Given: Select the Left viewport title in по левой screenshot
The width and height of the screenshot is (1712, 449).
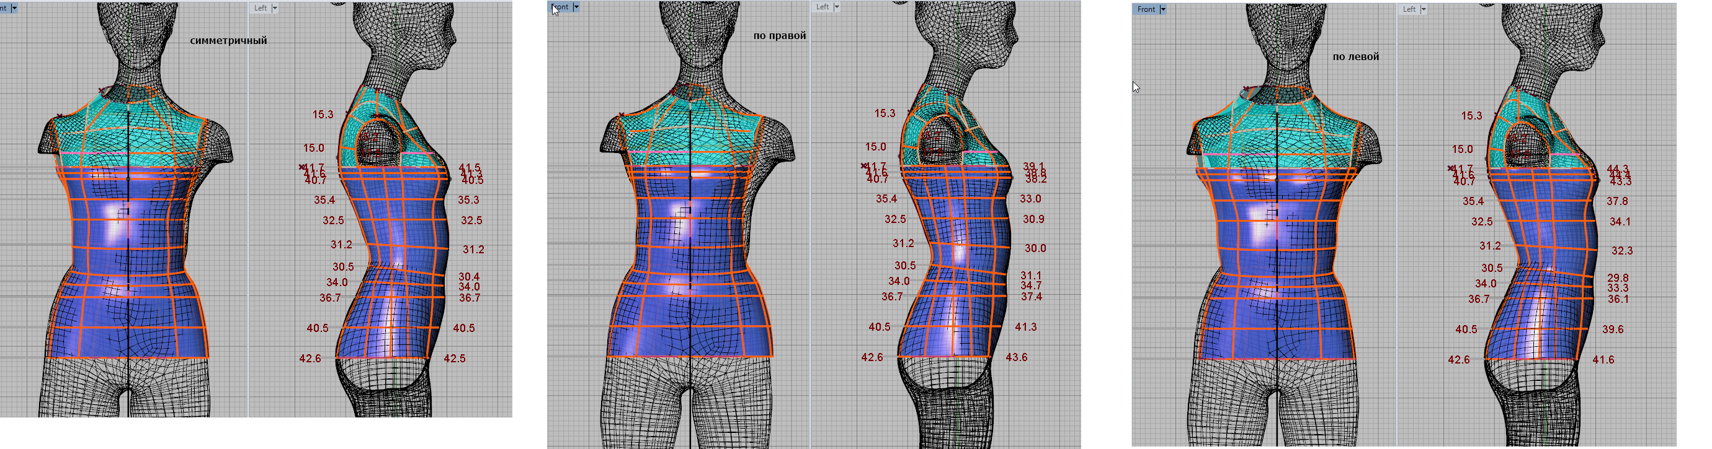Looking at the screenshot, I should [x=1409, y=9].
